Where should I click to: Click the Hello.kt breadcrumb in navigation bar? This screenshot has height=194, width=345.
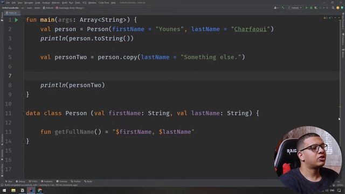coord(48,8)
